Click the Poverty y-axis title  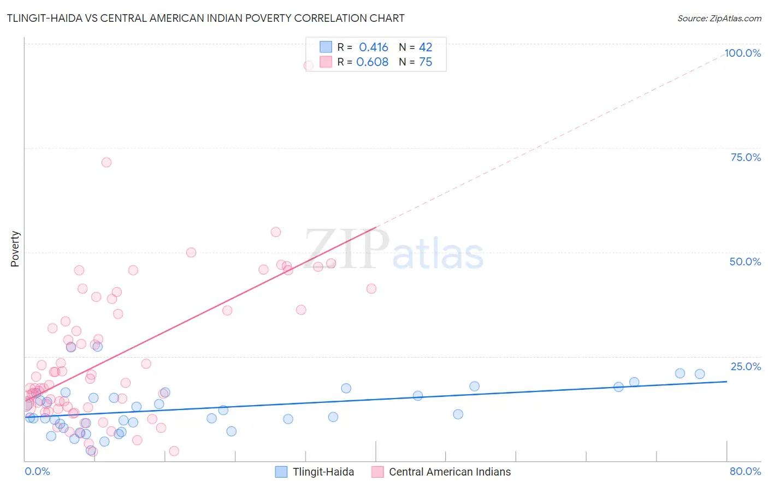(x=15, y=249)
